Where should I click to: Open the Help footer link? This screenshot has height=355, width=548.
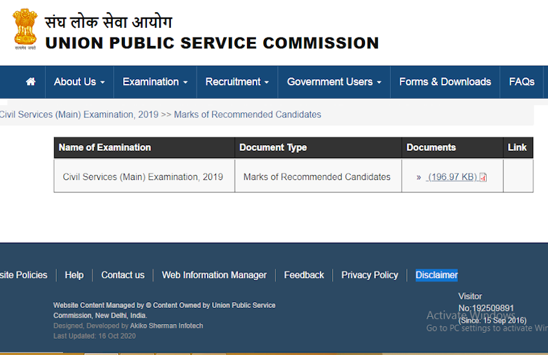pos(74,275)
